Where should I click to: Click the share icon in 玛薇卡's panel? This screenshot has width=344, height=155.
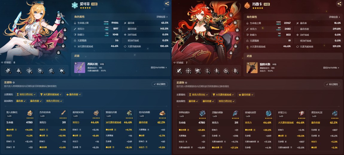click(339, 3)
